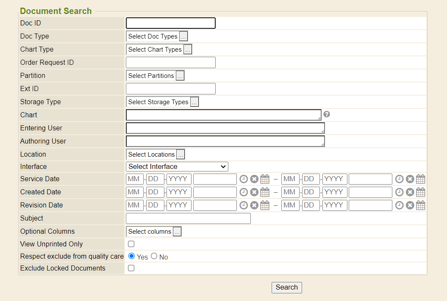Screen dimensions: 447x301
Task: Select No for Respect exclude from quality care
Action: point(154,256)
